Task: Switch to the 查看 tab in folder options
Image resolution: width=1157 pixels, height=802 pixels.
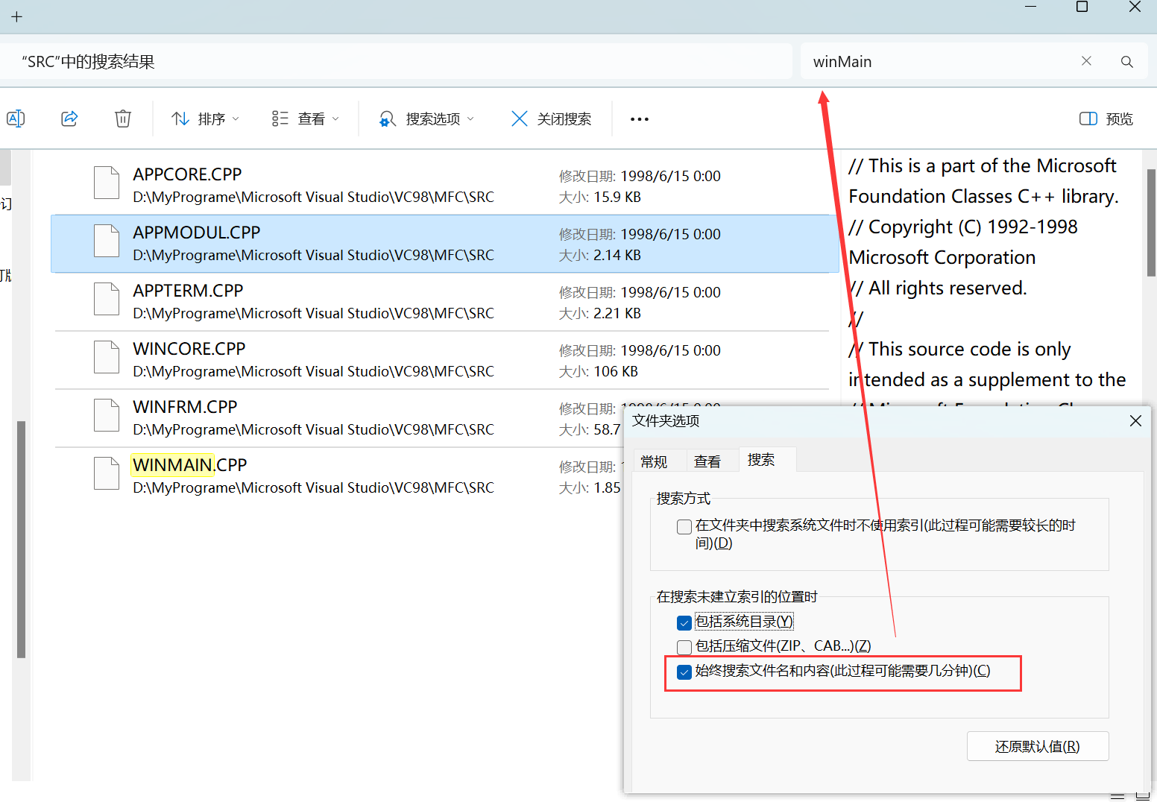Action: (707, 461)
